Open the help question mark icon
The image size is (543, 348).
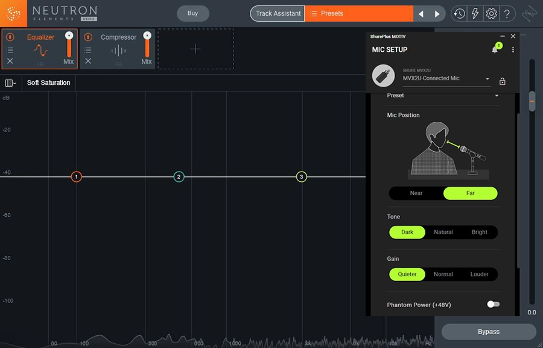(x=507, y=14)
